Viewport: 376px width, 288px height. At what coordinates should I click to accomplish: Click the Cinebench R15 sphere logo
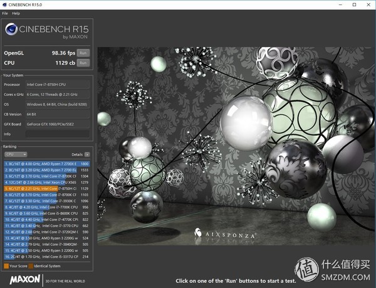pos(11,29)
